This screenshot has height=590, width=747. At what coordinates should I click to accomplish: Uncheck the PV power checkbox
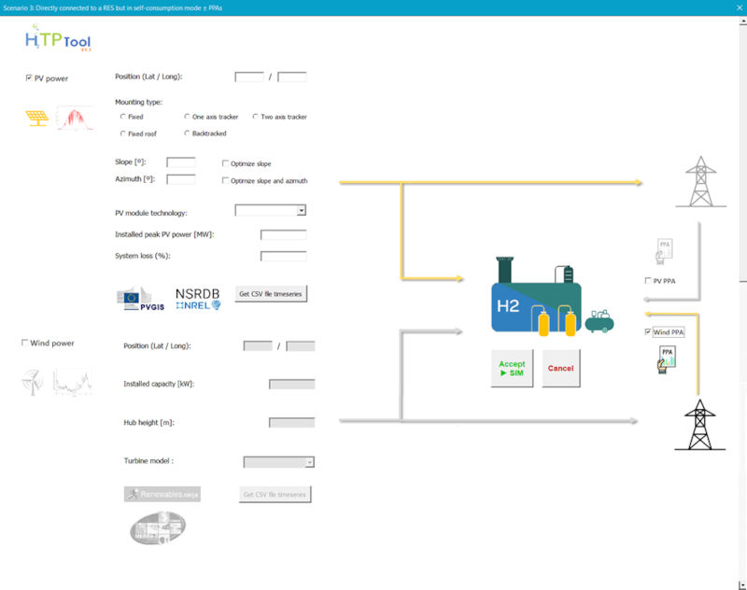(29, 78)
